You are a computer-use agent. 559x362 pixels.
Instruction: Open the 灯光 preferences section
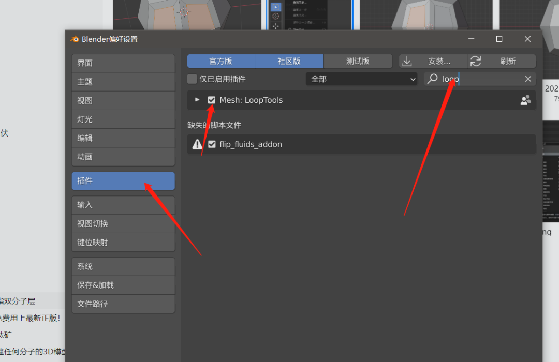point(123,119)
